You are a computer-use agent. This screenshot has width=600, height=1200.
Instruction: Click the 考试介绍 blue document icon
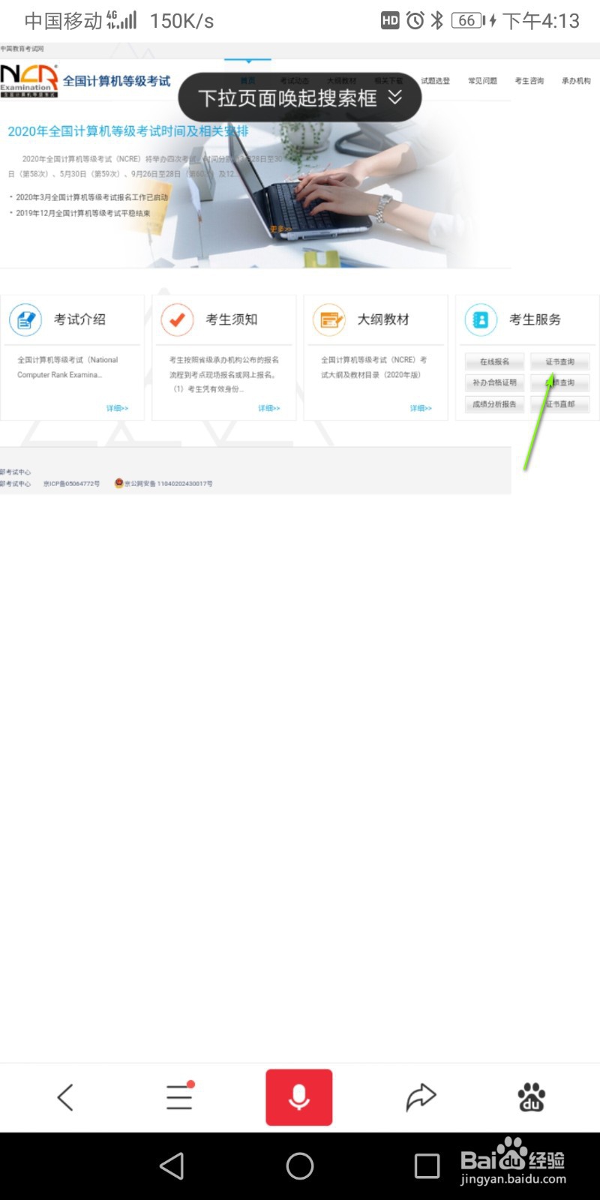25,320
